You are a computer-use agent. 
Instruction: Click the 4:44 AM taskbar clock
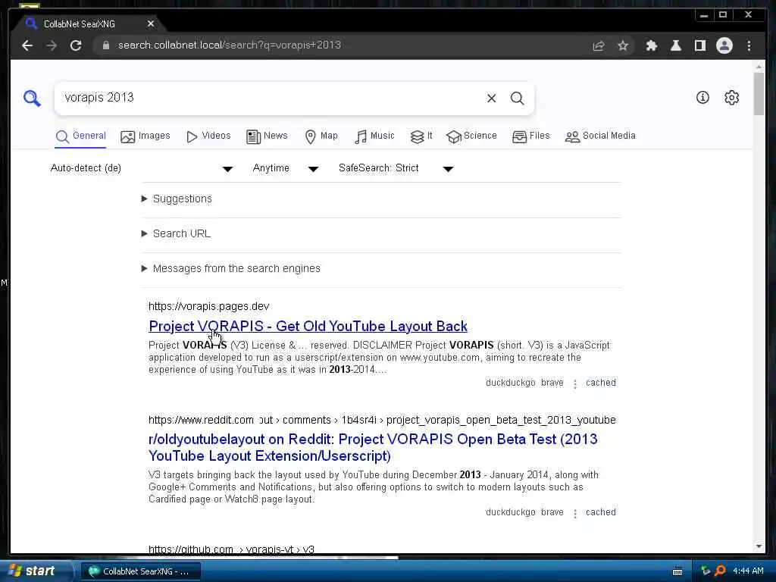click(748, 571)
